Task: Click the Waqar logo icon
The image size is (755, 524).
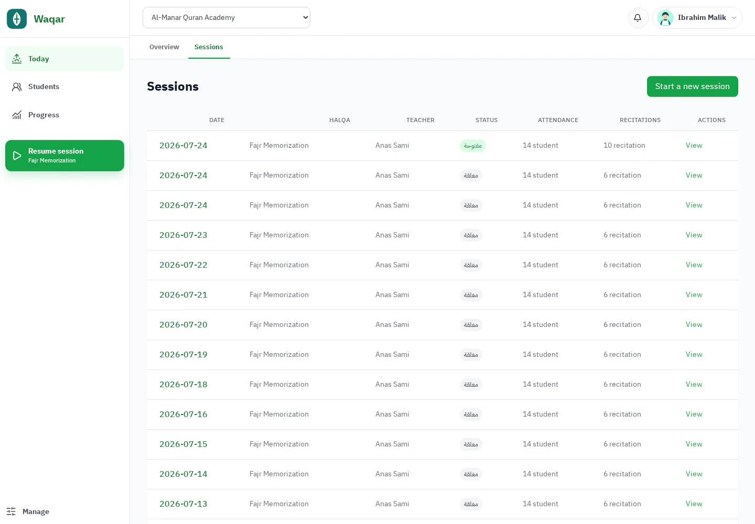Action: pyautogui.click(x=17, y=19)
